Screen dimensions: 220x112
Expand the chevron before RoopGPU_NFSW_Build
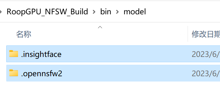click(1, 12)
